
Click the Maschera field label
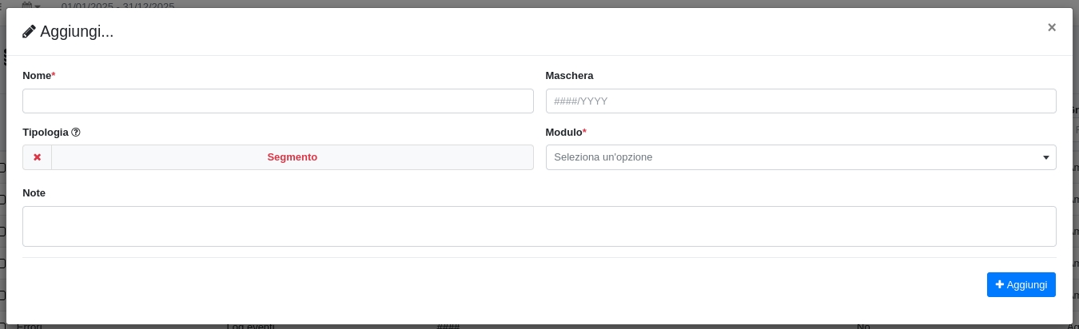click(x=569, y=76)
